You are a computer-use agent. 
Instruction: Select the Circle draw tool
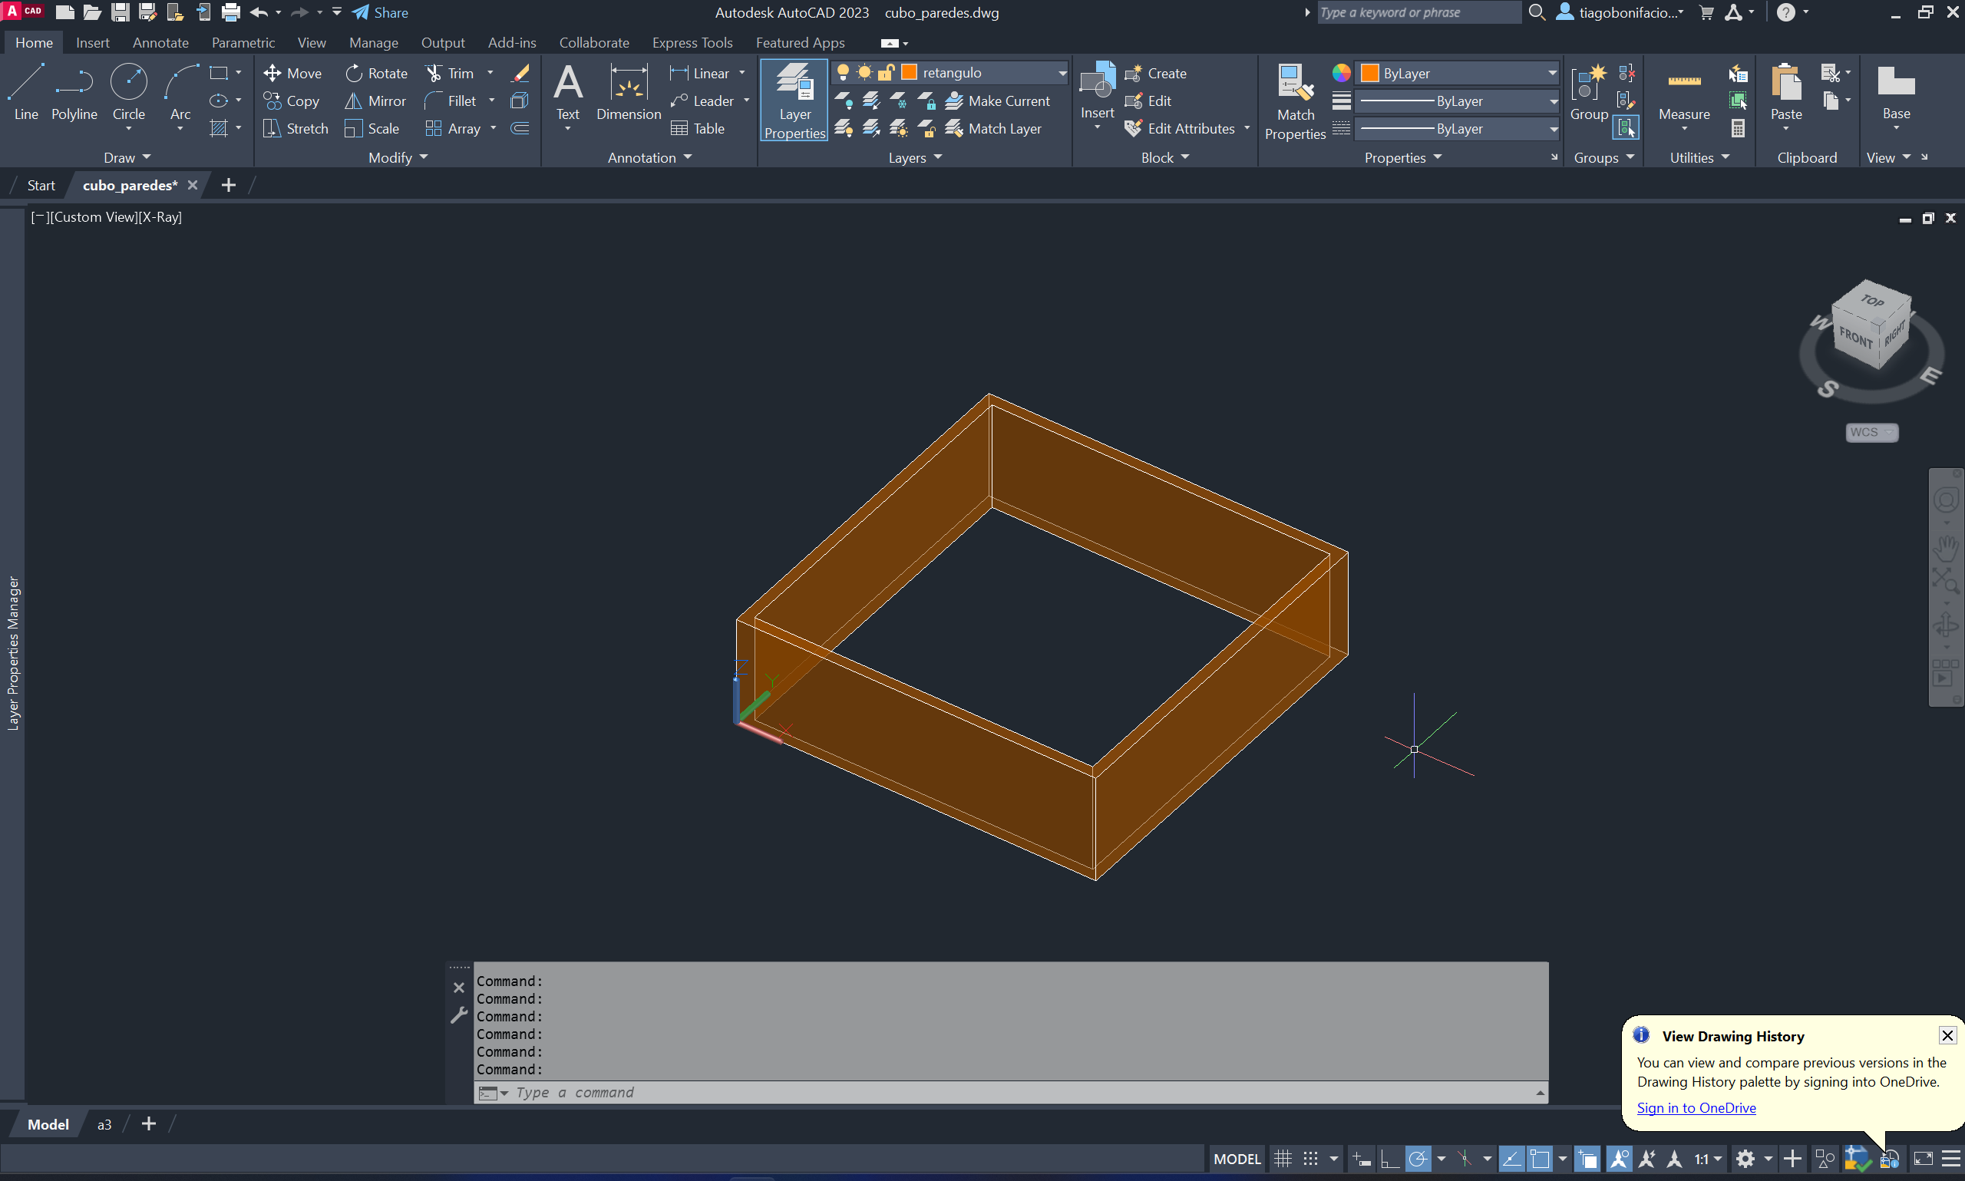(128, 83)
